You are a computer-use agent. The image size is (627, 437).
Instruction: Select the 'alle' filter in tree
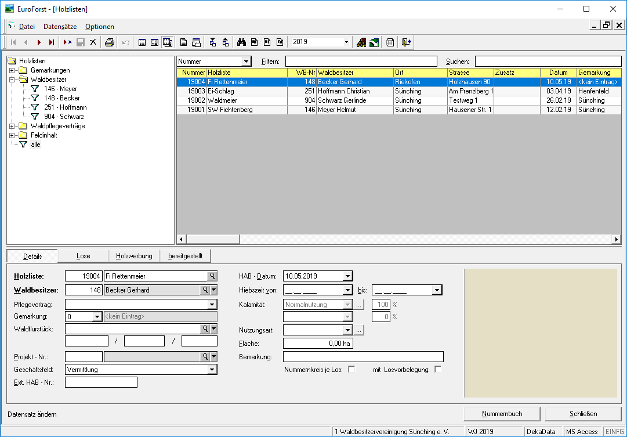[x=35, y=145]
